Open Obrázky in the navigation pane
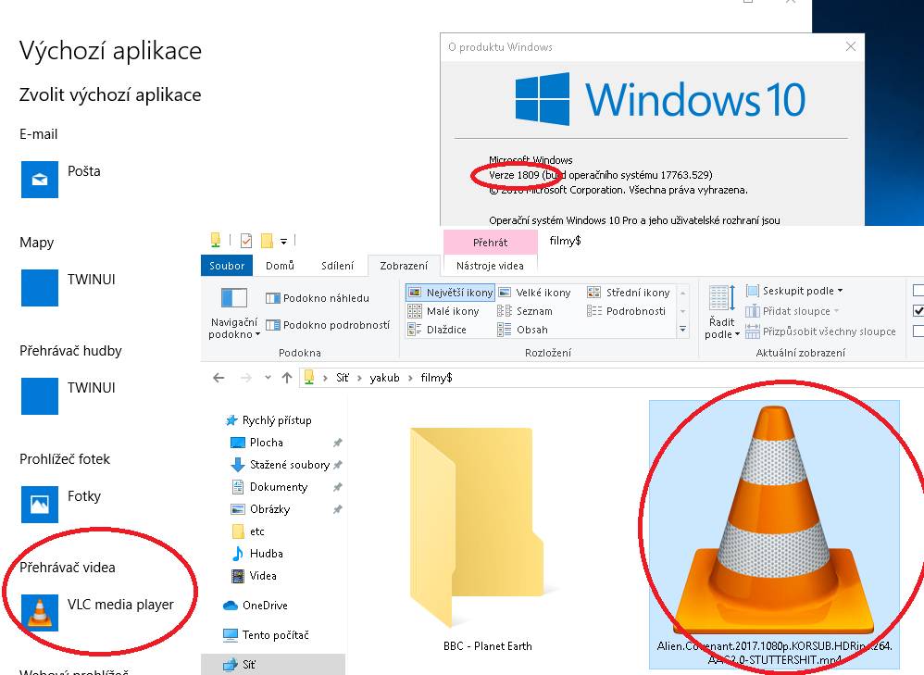Image resolution: width=924 pixels, height=675 pixels. (260, 508)
